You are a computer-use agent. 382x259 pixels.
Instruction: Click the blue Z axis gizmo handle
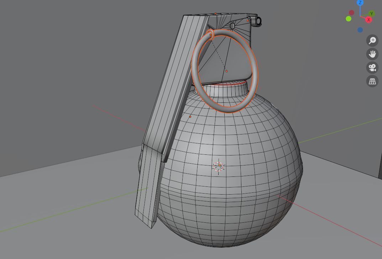click(x=360, y=3)
